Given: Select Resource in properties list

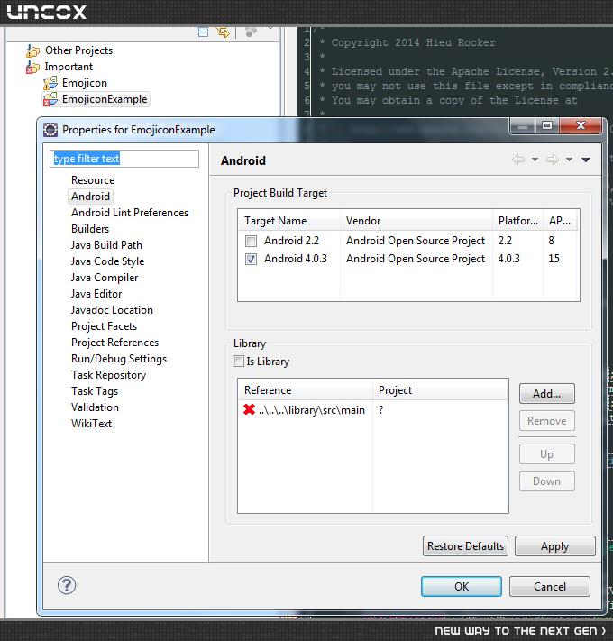Looking at the screenshot, I should [x=93, y=180].
